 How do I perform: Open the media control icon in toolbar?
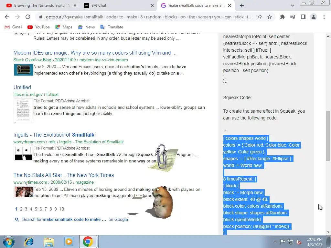(x=293, y=17)
